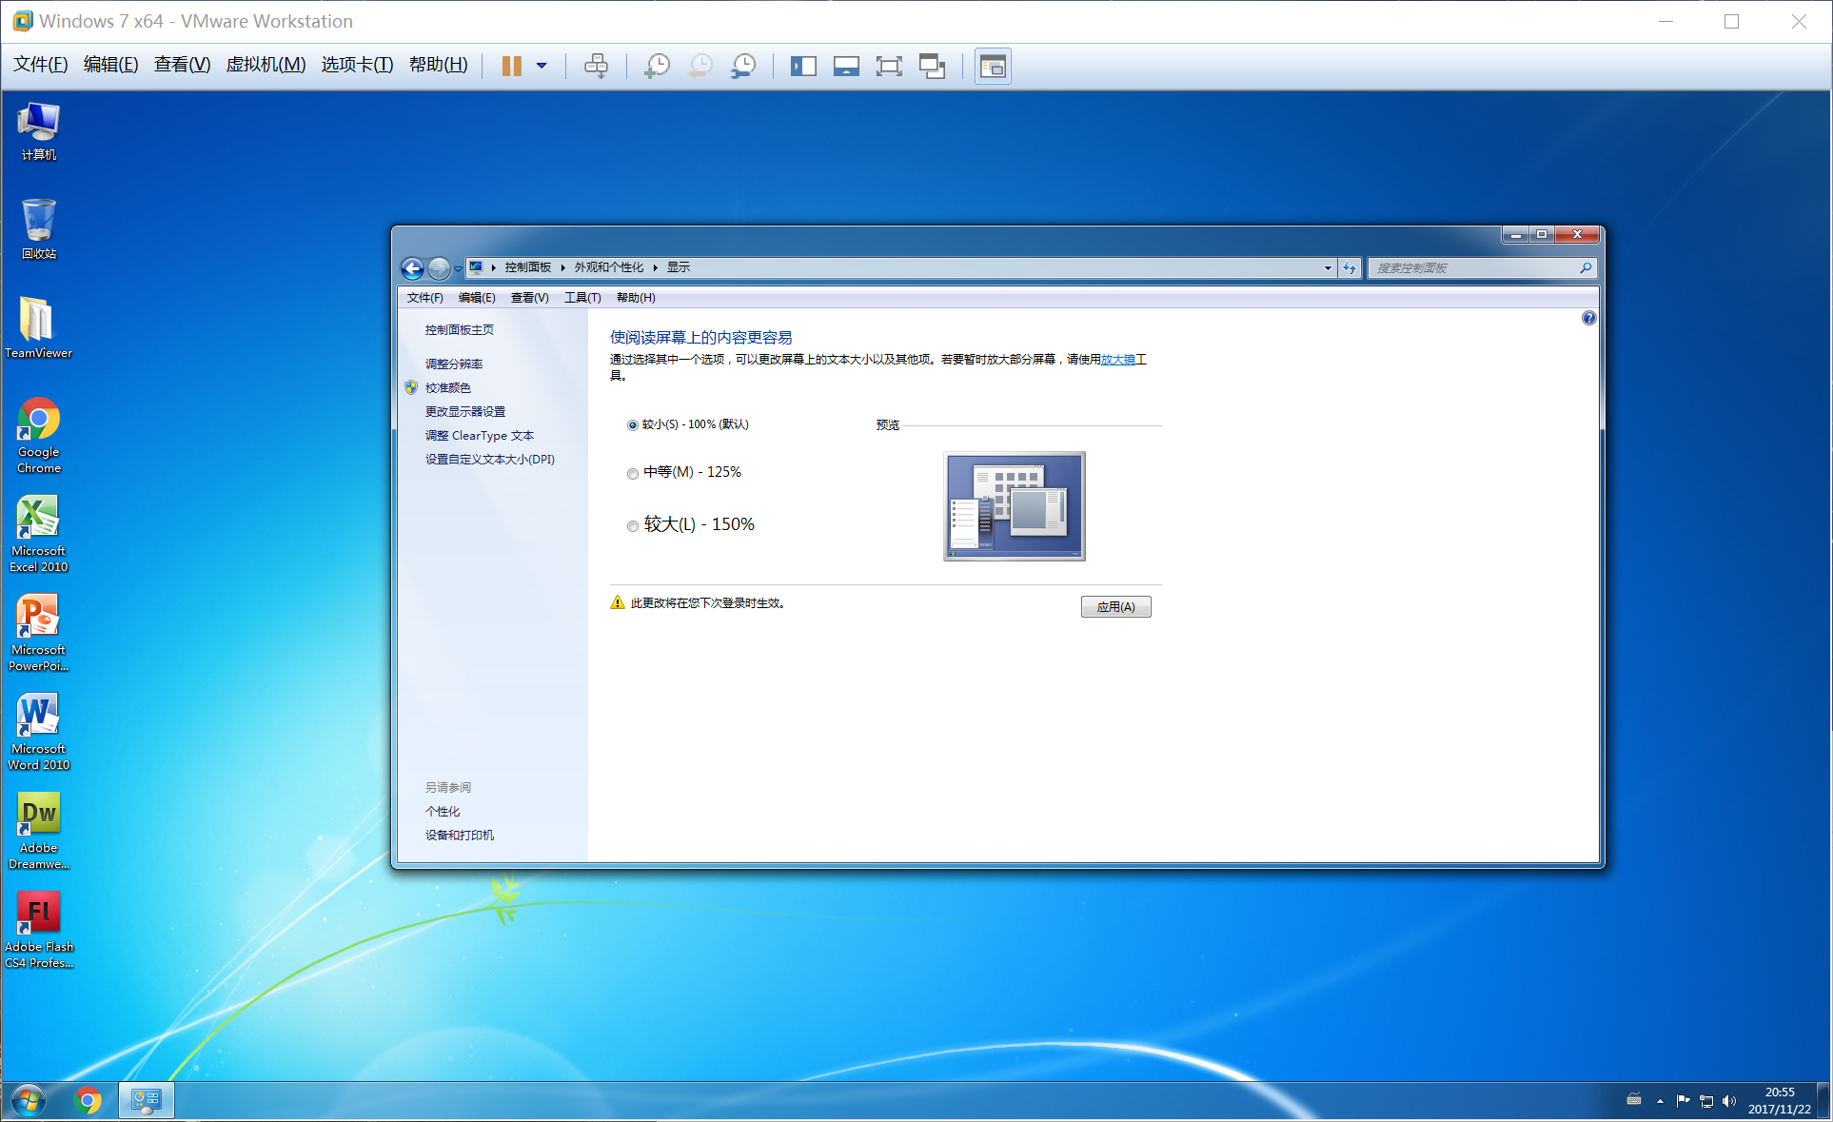
Task: Toggle the console view button
Action: tap(993, 66)
